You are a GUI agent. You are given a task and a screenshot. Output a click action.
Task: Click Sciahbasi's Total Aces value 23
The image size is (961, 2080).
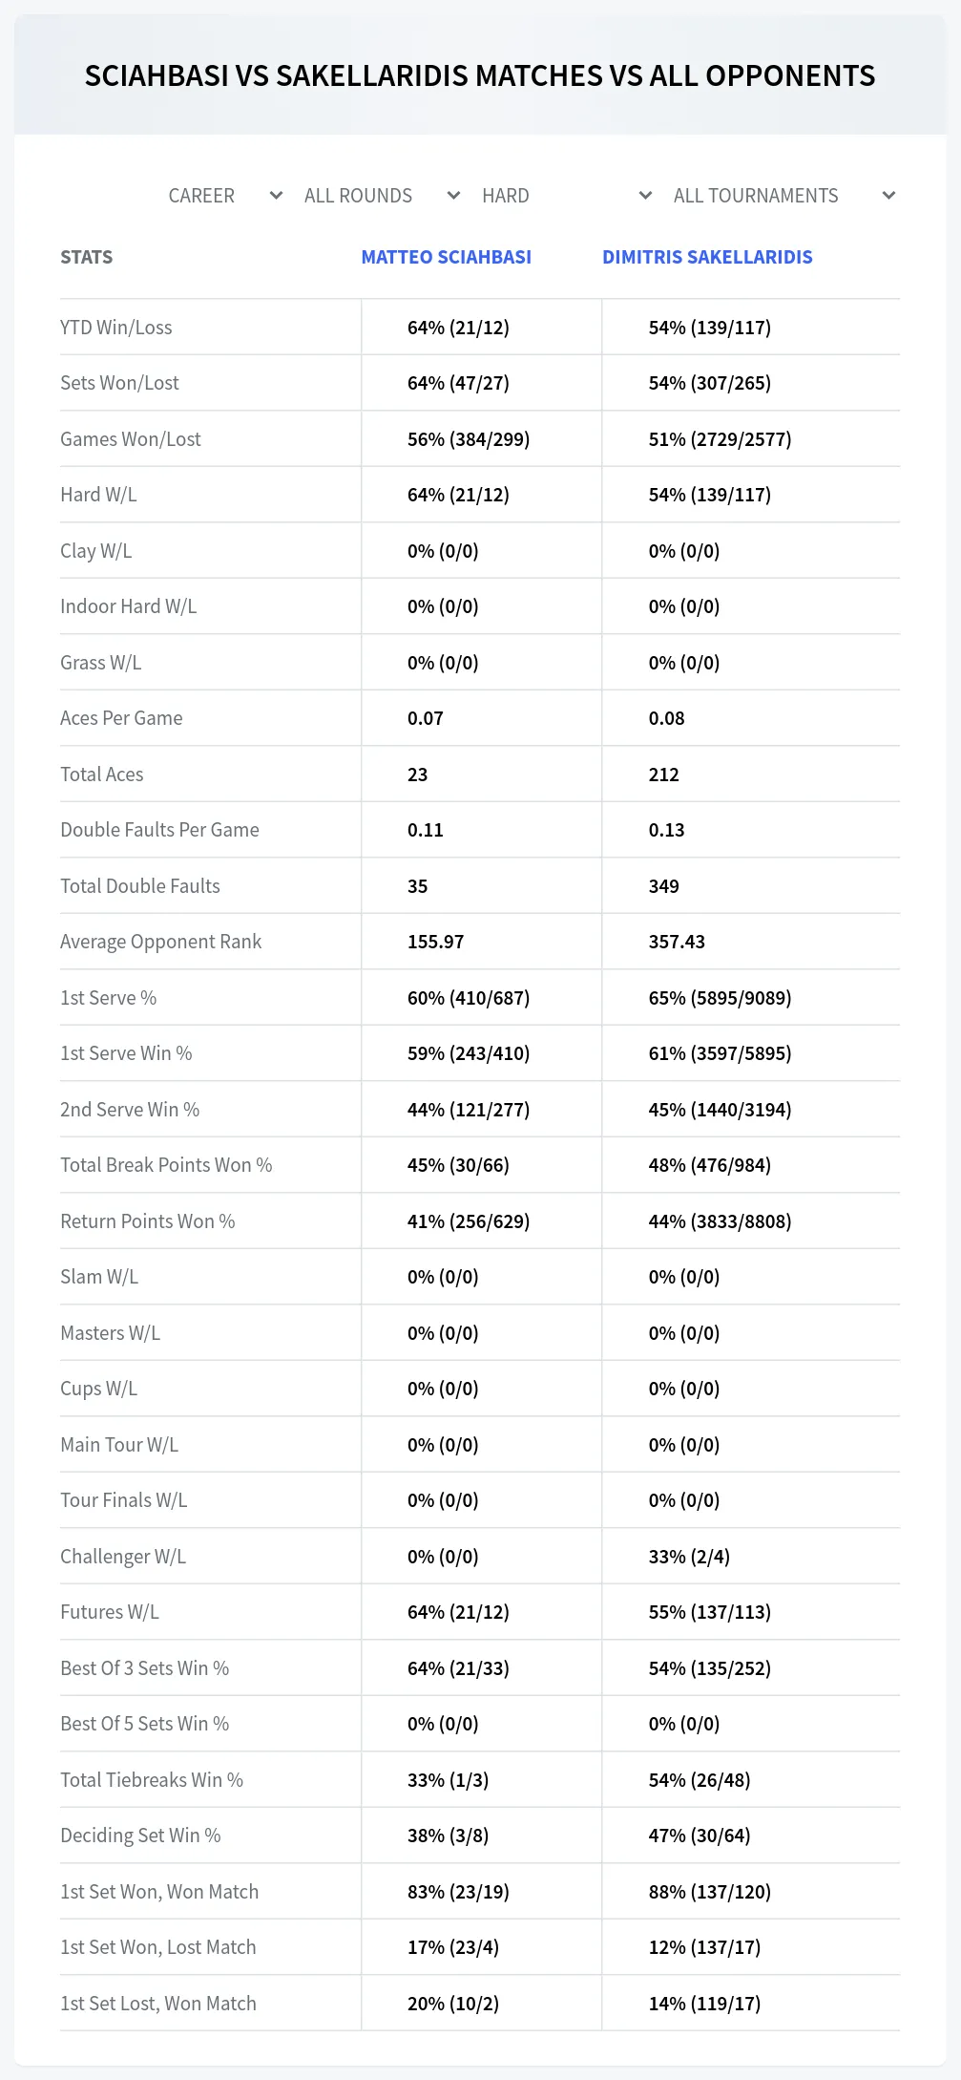pyautogui.click(x=417, y=775)
